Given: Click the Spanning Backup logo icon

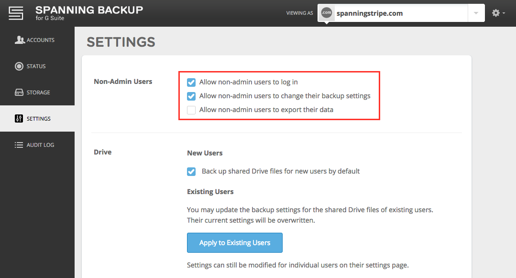Looking at the screenshot, I should tap(16, 13).
